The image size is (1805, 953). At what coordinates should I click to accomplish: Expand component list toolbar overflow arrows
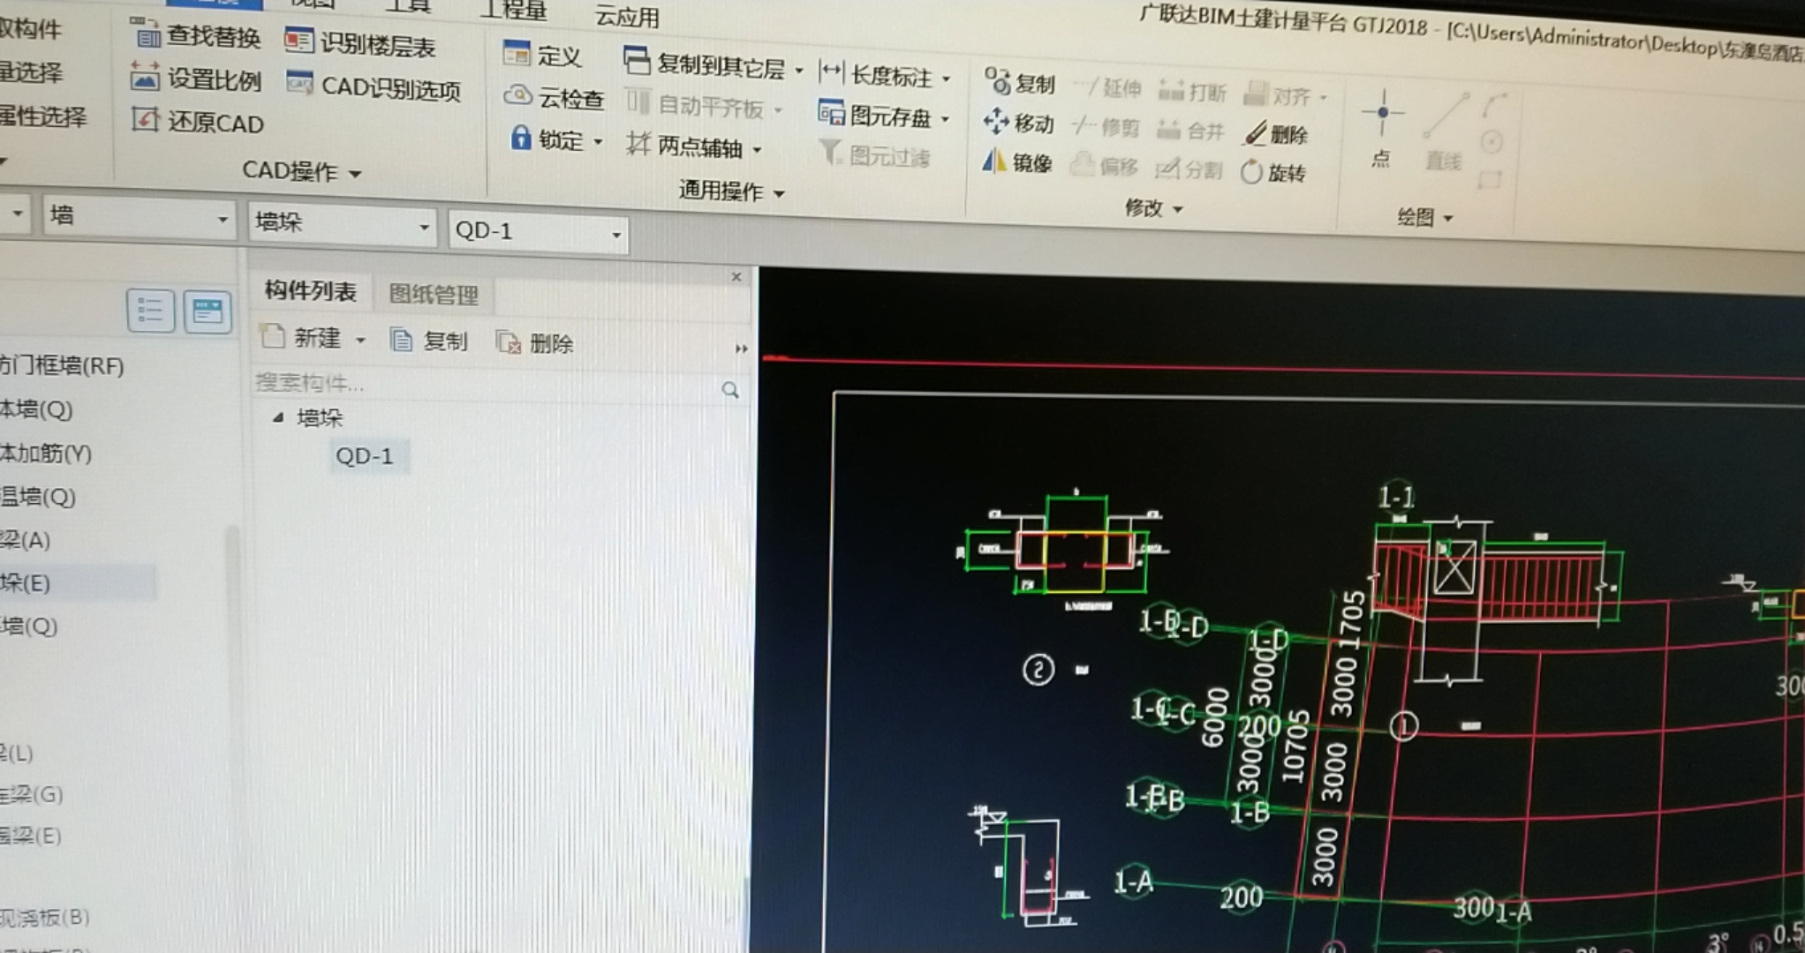point(741,349)
